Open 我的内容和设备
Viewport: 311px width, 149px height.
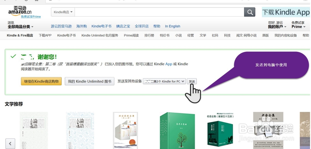pos(285,35)
